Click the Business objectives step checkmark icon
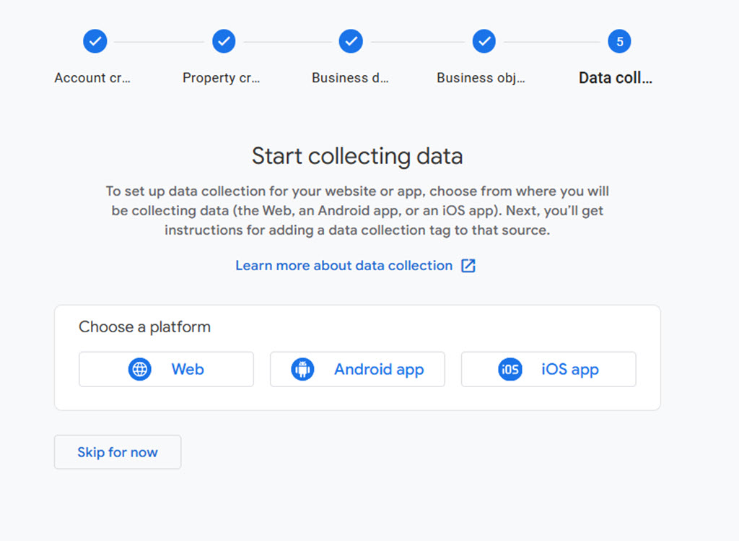739x541 pixels. 484,41
